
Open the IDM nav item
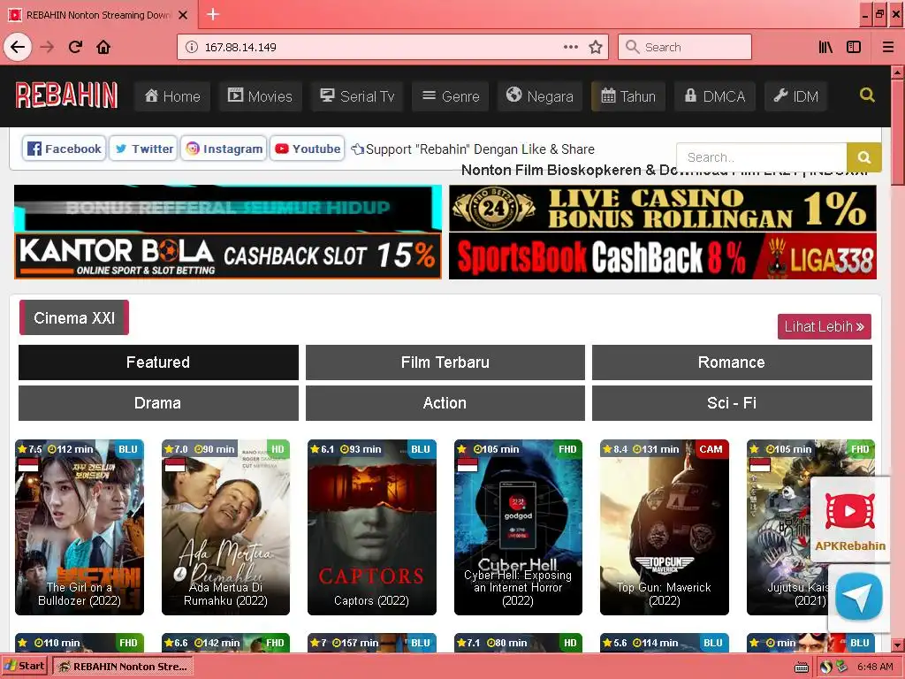point(796,95)
